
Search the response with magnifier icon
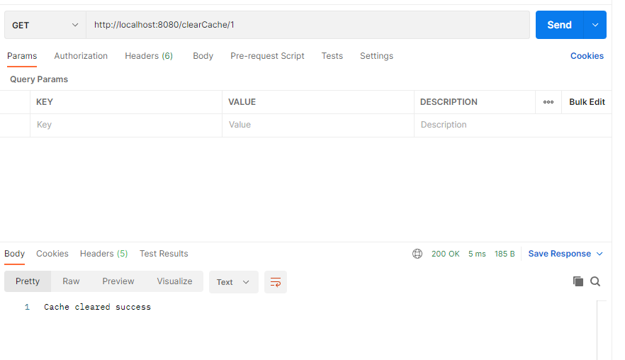click(x=595, y=281)
